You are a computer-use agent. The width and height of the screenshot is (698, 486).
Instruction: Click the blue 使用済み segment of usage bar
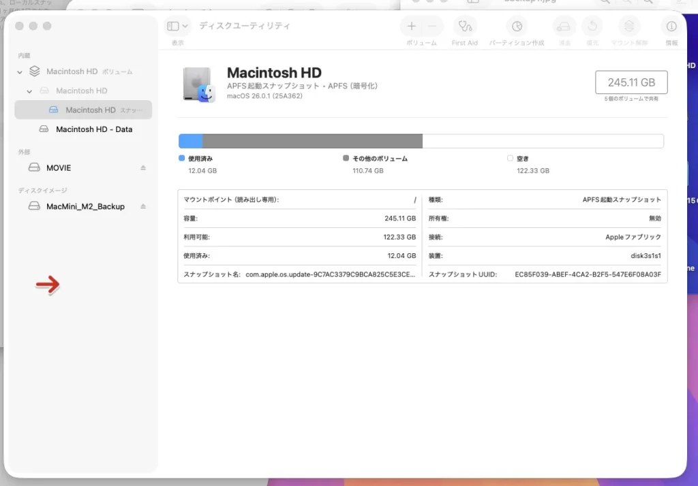pos(190,141)
